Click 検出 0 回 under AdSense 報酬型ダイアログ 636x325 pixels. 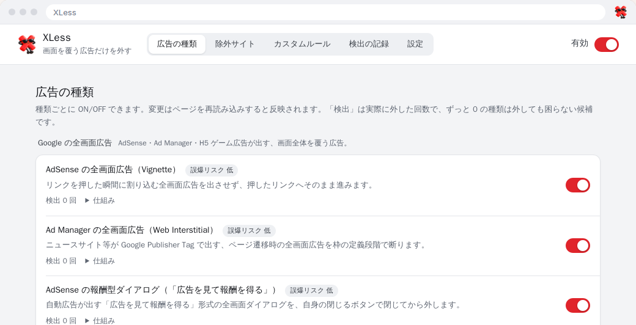pyautogui.click(x=61, y=321)
